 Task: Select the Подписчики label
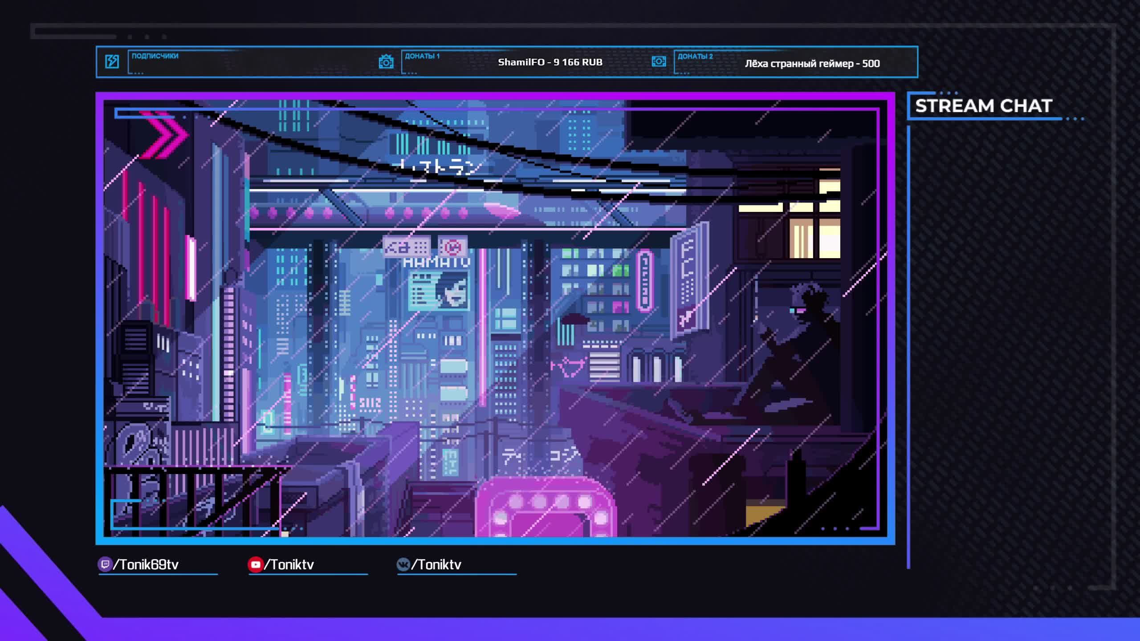click(155, 56)
